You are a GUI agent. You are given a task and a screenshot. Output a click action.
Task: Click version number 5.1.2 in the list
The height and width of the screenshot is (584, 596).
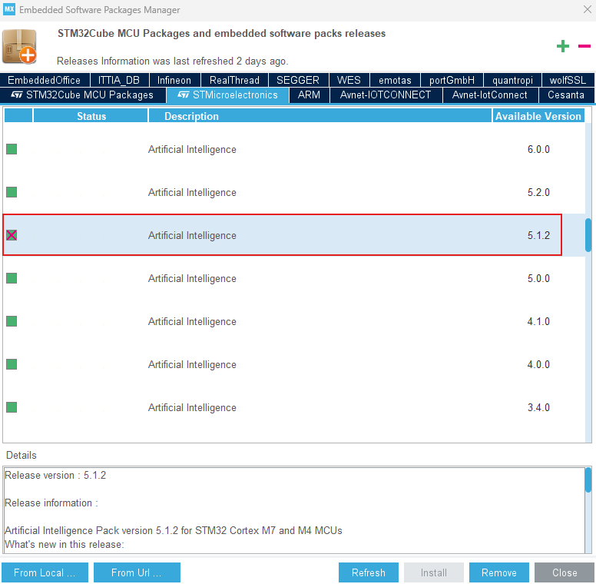point(538,235)
